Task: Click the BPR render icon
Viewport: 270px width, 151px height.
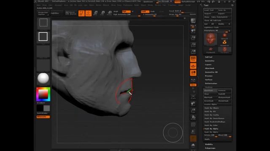Action: [193, 21]
